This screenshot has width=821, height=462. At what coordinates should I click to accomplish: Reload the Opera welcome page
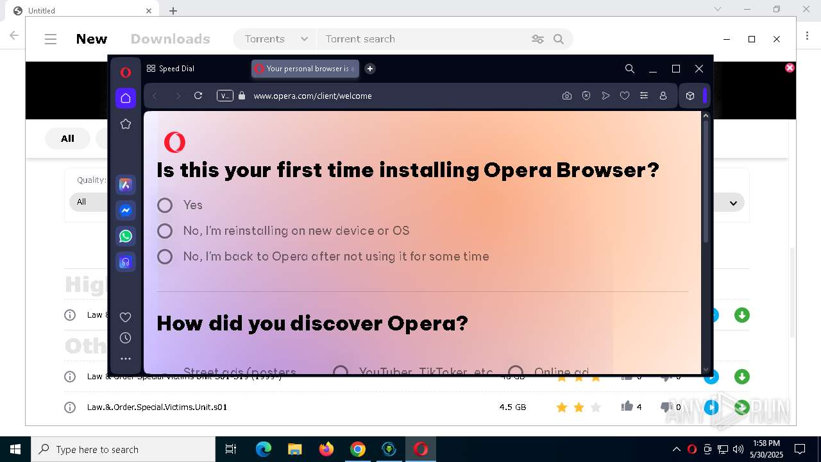pyautogui.click(x=198, y=96)
